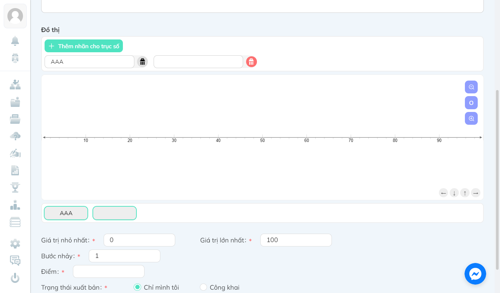Screen dimensions: 500x293
Task: Click the page vertical scrollbar
Action: [497, 180]
